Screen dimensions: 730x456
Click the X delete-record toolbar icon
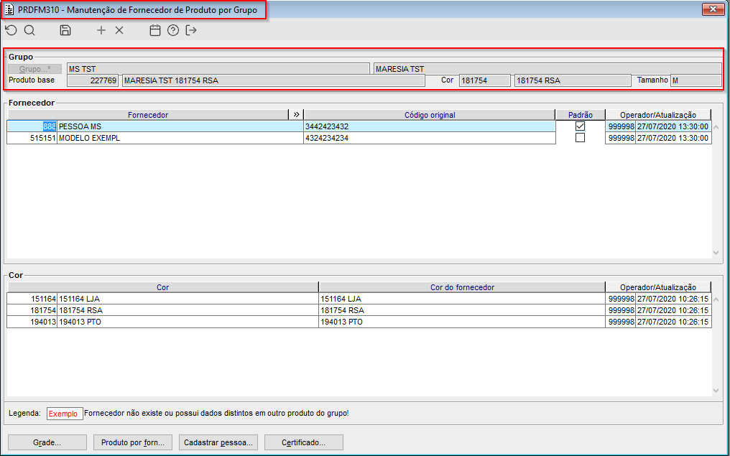(119, 31)
